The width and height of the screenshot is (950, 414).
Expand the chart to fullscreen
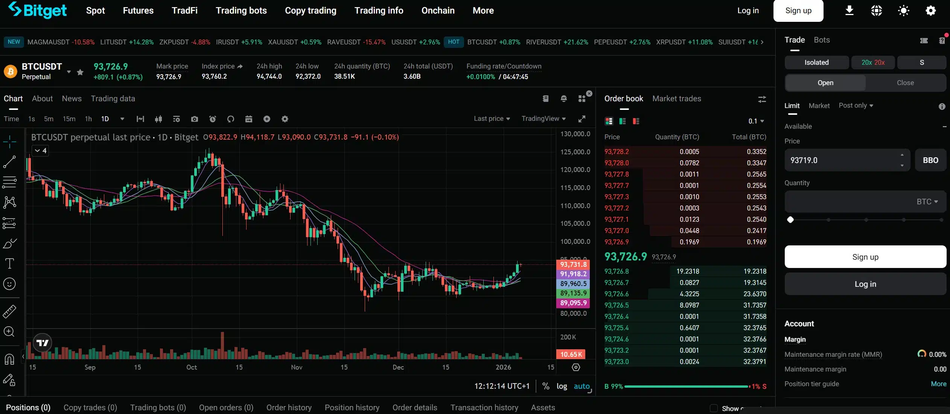click(x=582, y=119)
